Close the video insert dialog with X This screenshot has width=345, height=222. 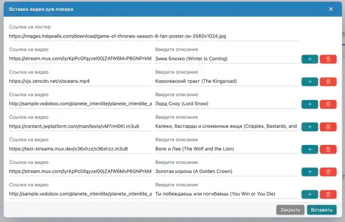(x=331, y=9)
